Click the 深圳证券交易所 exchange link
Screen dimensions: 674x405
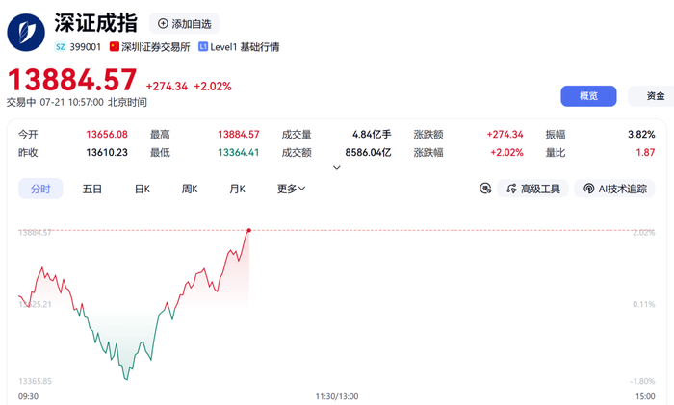click(156, 47)
